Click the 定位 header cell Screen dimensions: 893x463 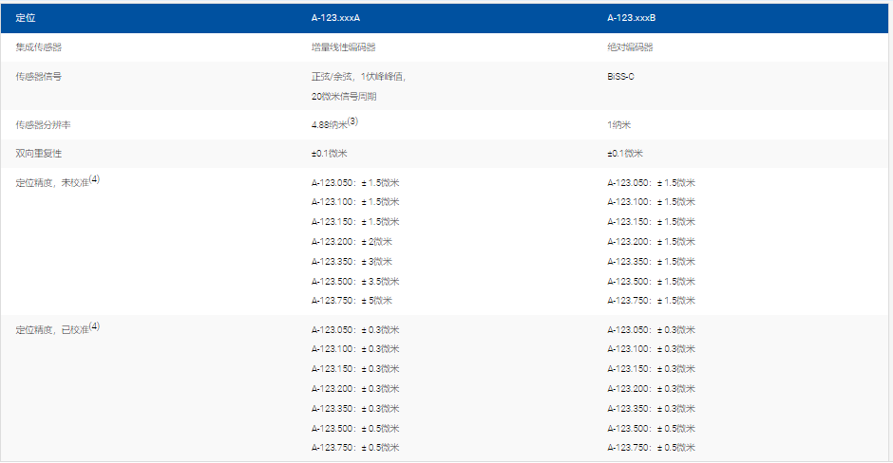point(25,18)
